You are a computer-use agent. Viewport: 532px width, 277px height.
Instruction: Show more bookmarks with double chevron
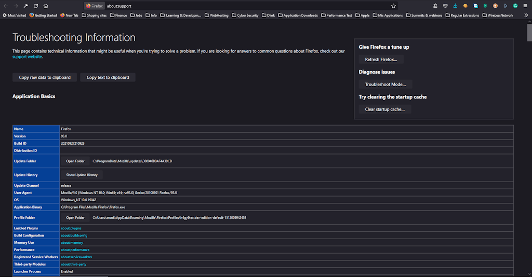tap(526, 15)
